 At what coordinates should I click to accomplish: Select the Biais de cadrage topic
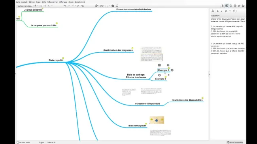point(136,76)
